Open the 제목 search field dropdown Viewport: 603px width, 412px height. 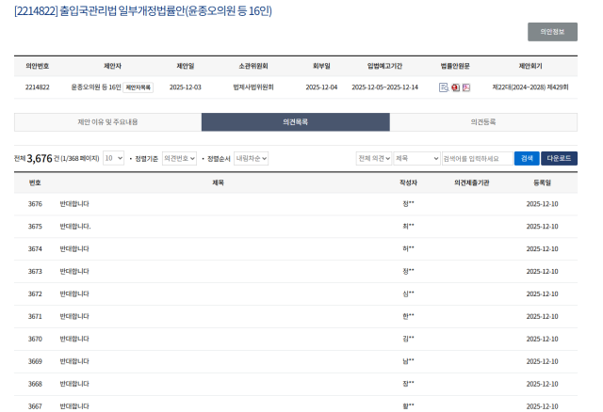pos(416,158)
